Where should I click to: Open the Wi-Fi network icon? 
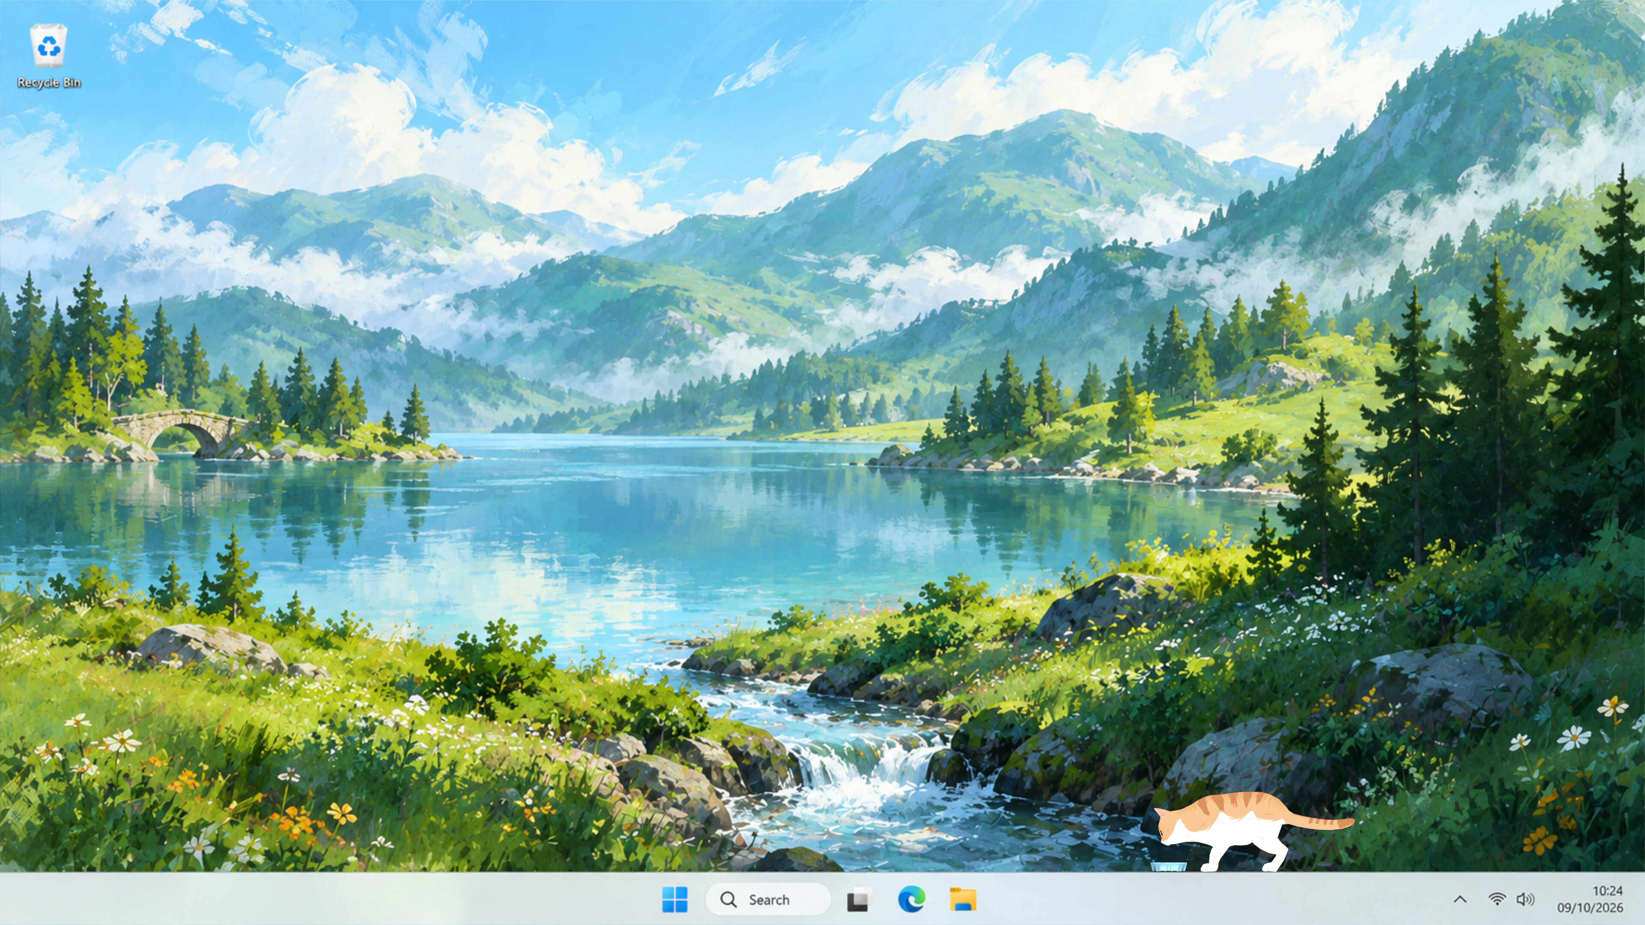(1497, 899)
